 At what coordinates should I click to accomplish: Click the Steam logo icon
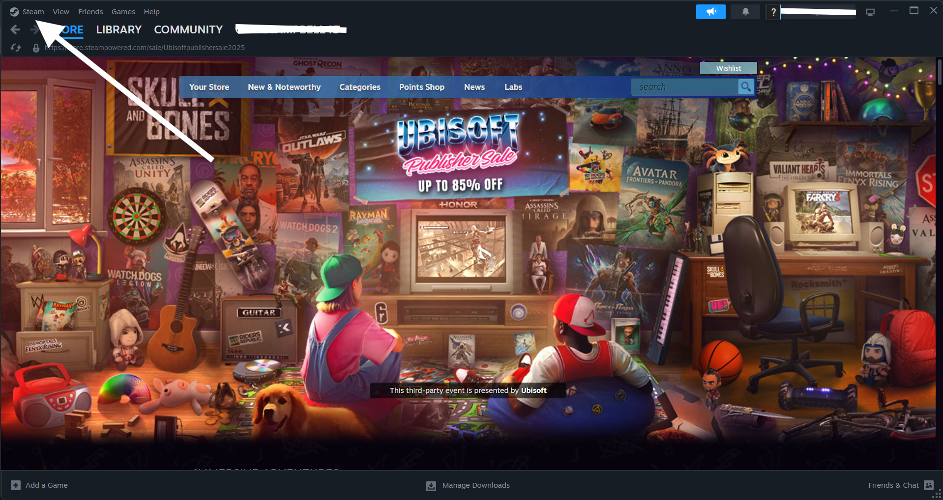tap(14, 12)
